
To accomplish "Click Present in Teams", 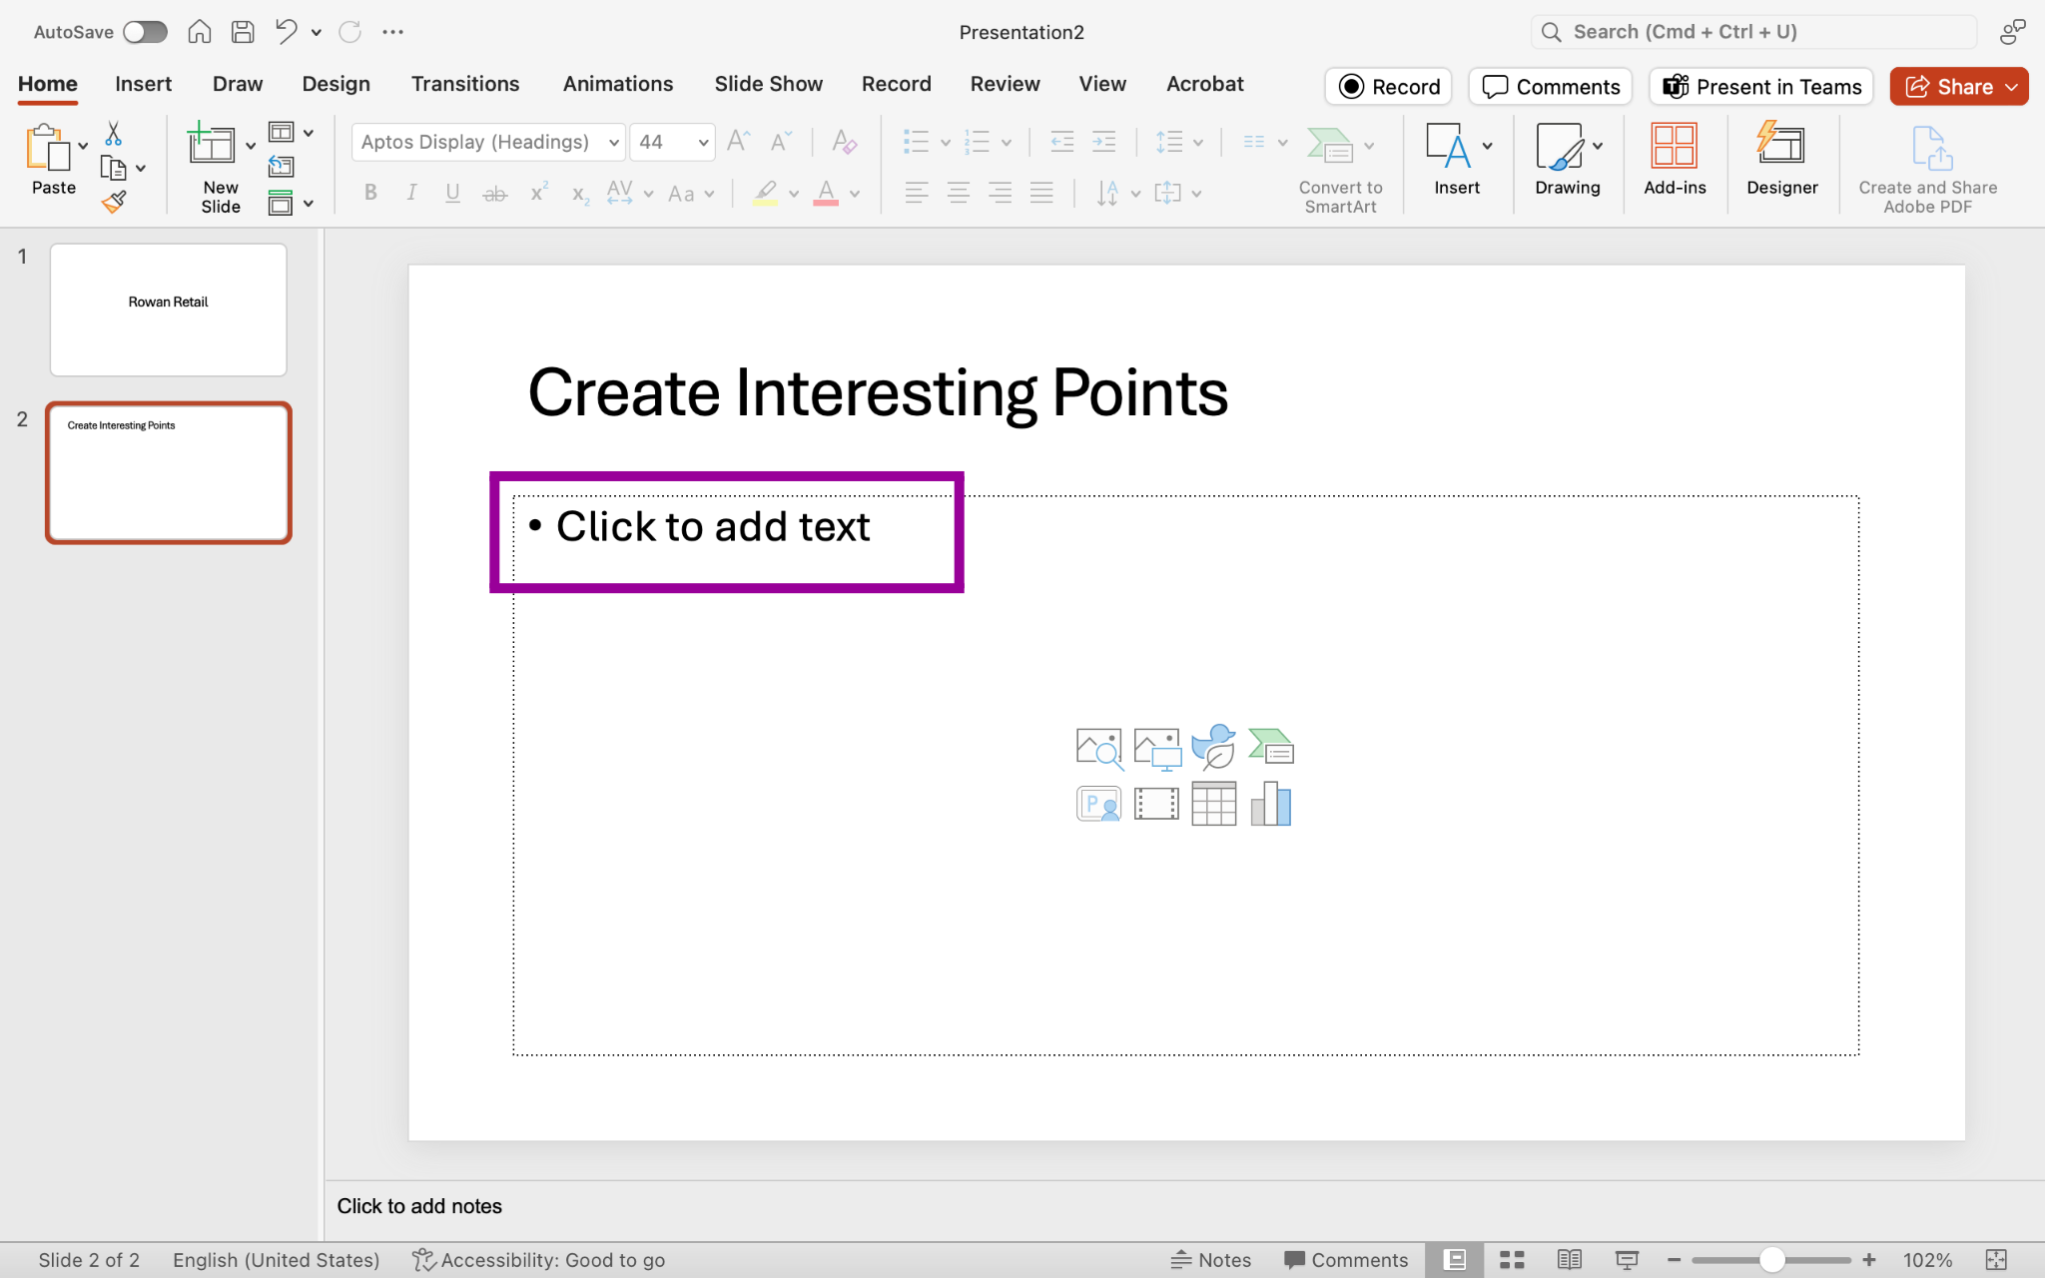I will [1761, 87].
